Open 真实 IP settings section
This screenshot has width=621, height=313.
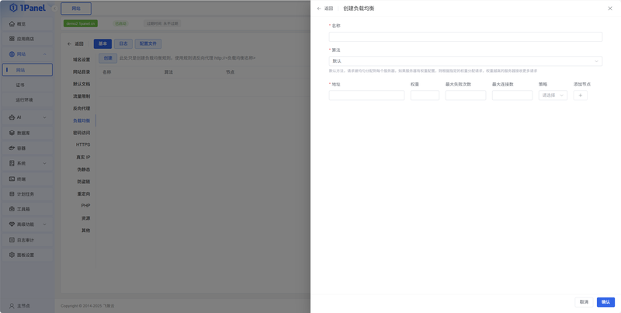pyautogui.click(x=83, y=158)
